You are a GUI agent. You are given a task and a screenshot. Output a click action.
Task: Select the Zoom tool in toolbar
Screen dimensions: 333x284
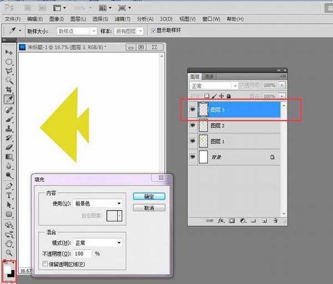(x=9, y=253)
